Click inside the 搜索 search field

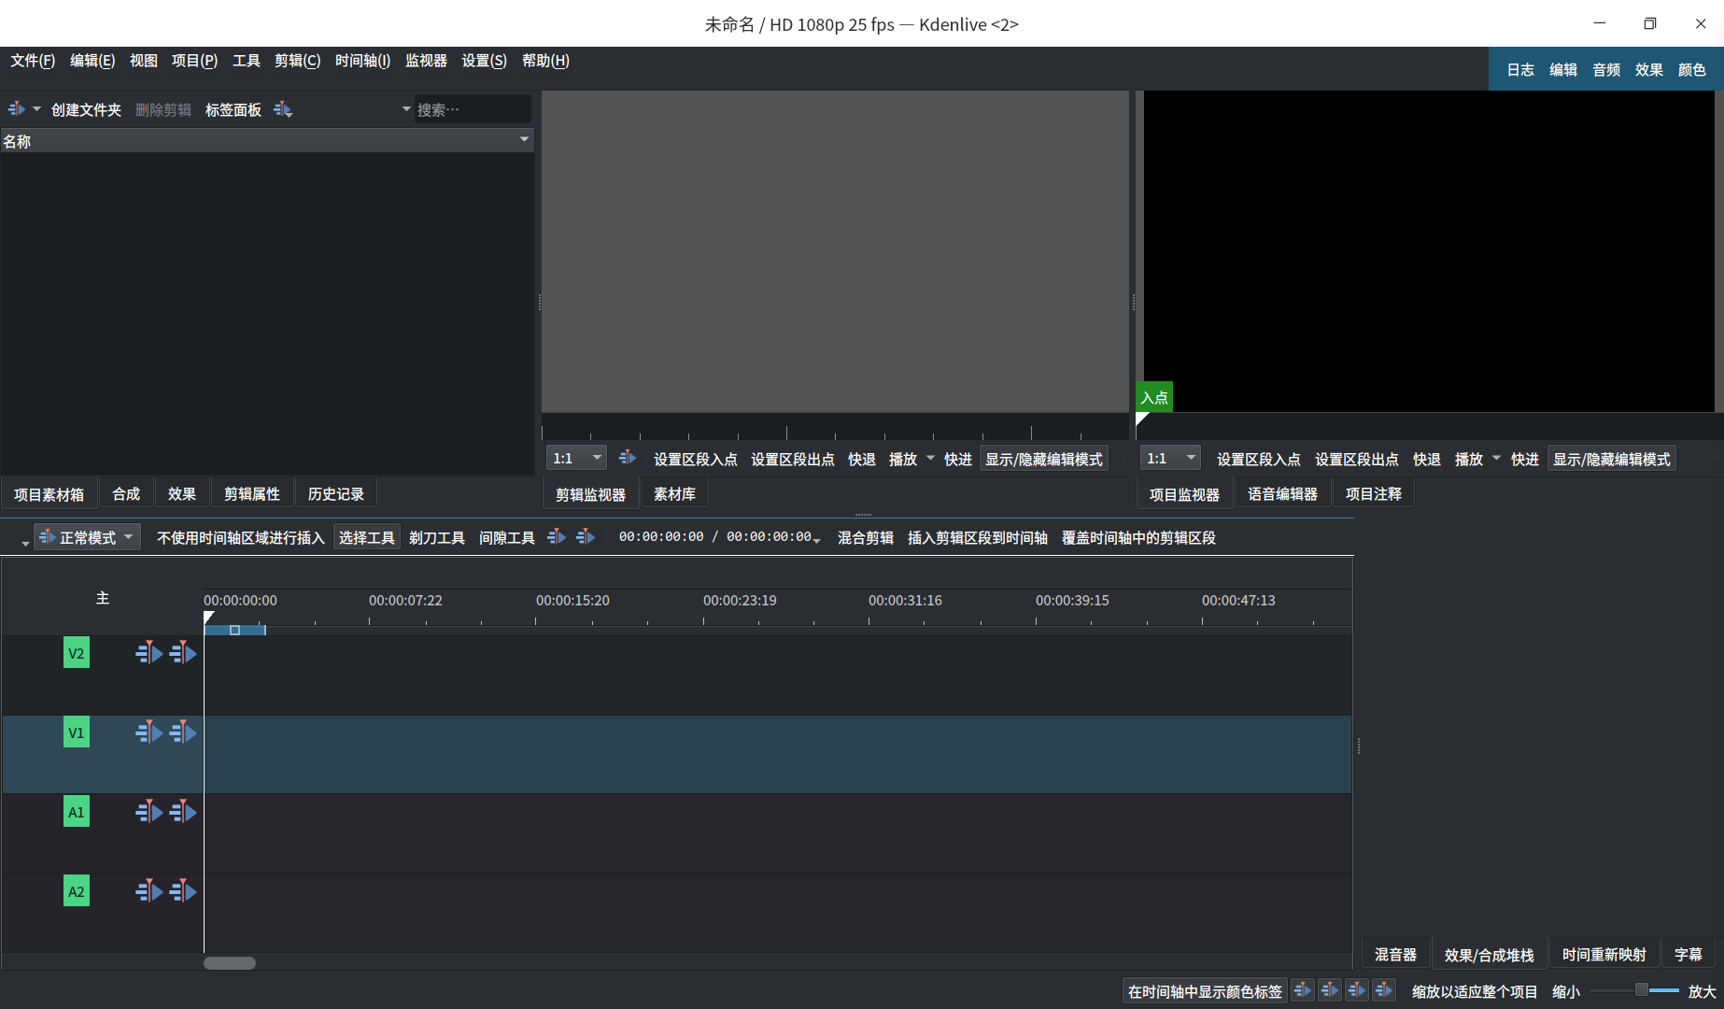tap(473, 108)
